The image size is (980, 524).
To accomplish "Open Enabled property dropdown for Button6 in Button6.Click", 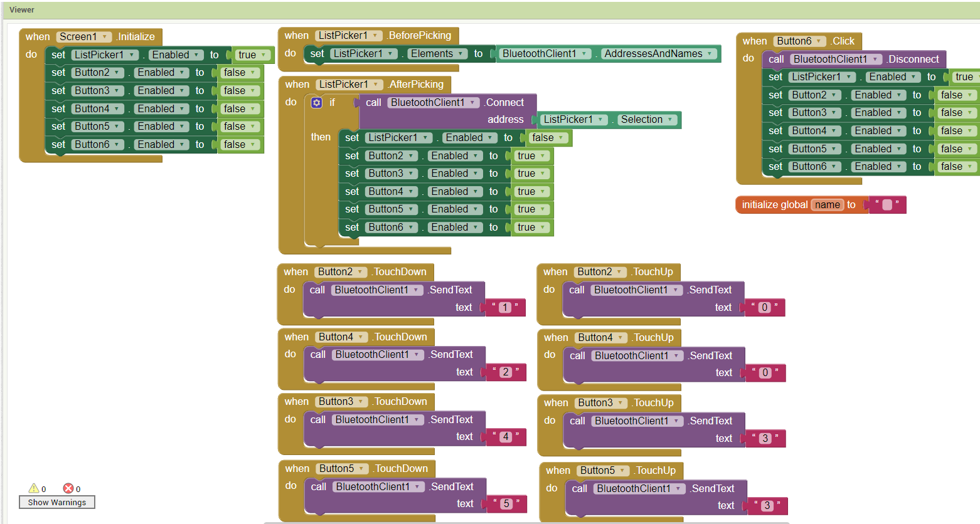I will 878,166.
